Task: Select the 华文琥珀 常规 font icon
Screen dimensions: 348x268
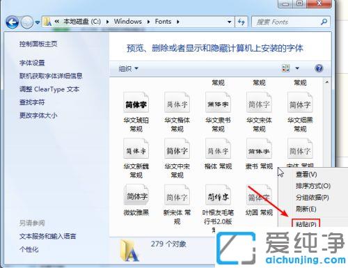Action: click(x=136, y=103)
